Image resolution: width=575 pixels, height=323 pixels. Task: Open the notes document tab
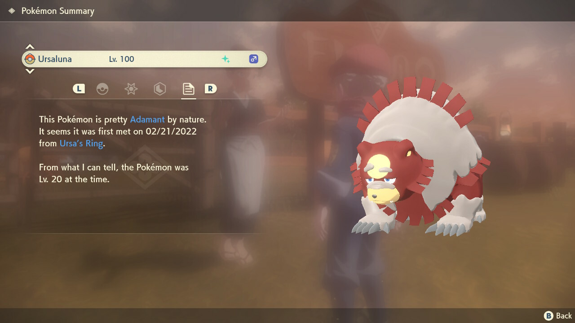188,89
